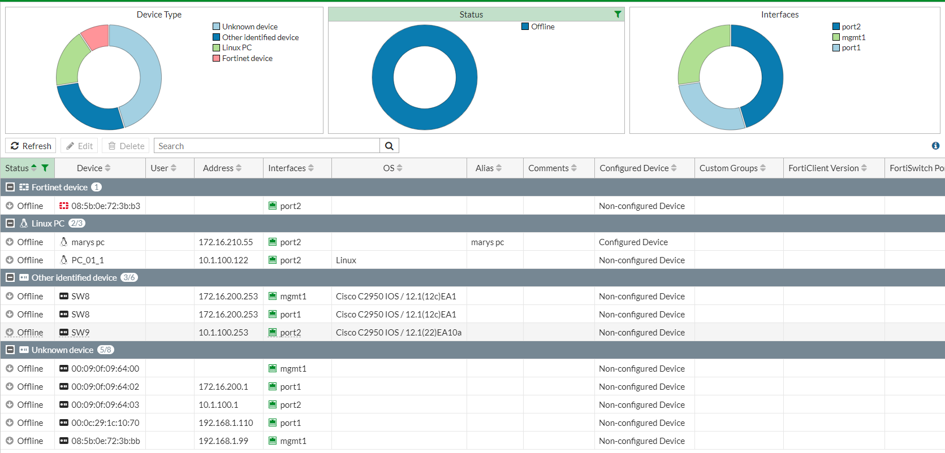Toggle Offline legend entry in Status chart
The width and height of the screenshot is (945, 453).
(x=538, y=27)
